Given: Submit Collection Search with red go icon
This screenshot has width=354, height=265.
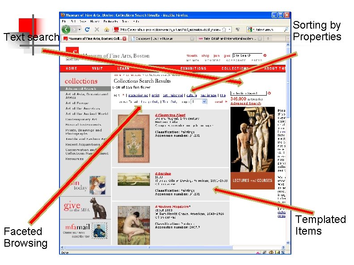Looking at the screenshot, I should [x=269, y=93].
